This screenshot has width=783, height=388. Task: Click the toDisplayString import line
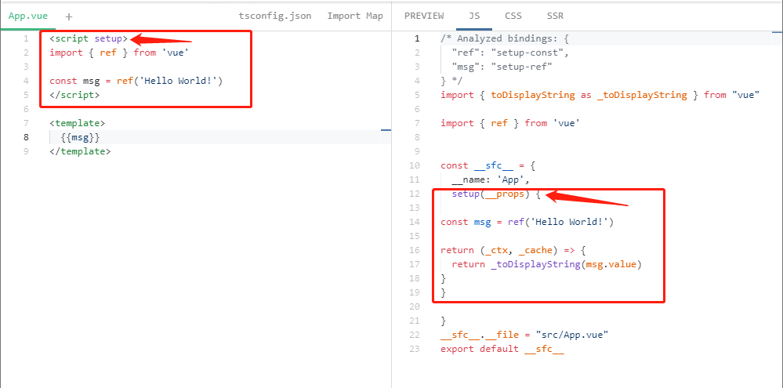coord(600,95)
